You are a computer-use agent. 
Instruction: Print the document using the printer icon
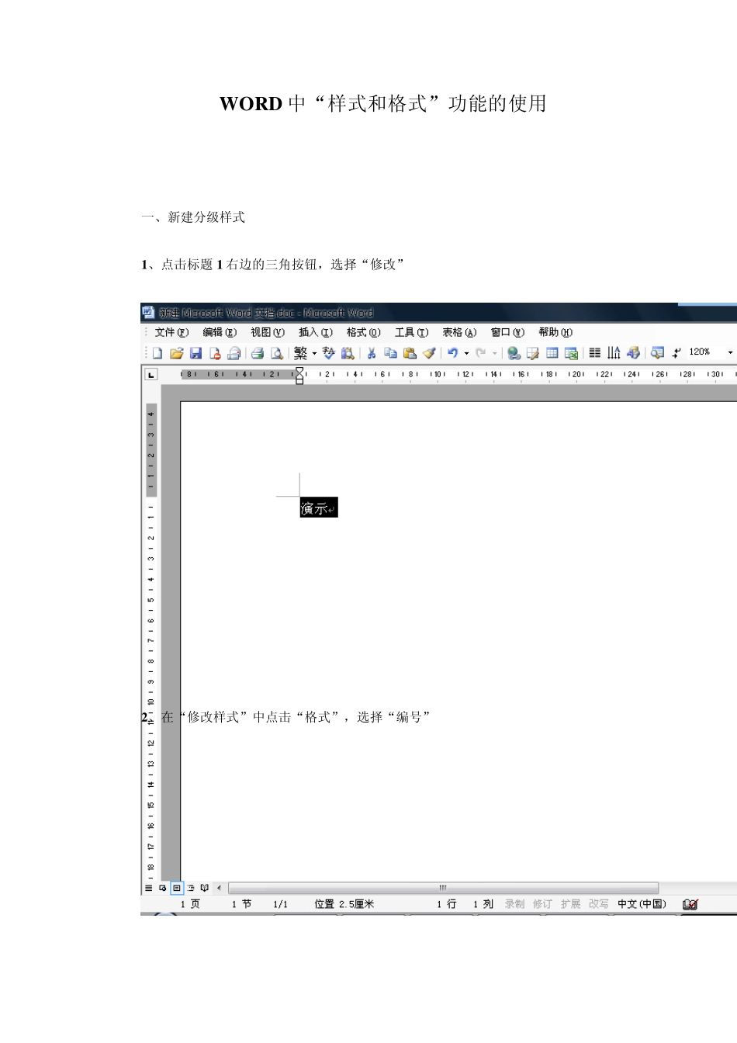tap(258, 353)
